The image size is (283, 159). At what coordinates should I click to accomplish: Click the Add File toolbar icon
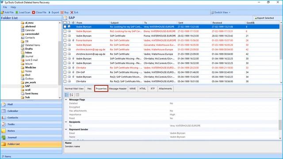(2, 12)
